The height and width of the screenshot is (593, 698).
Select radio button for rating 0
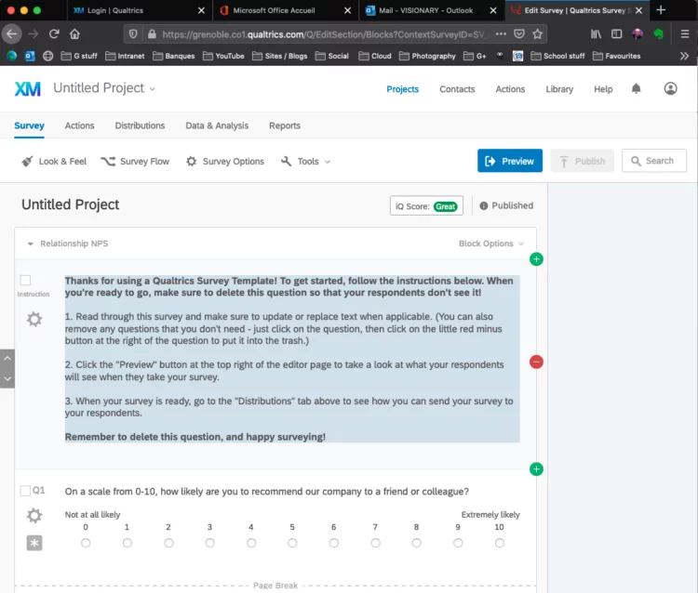(x=86, y=543)
